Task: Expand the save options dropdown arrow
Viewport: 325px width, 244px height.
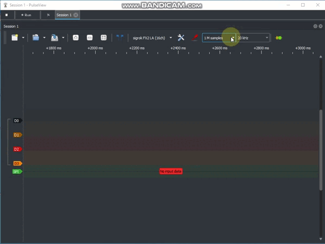Action: (63, 37)
